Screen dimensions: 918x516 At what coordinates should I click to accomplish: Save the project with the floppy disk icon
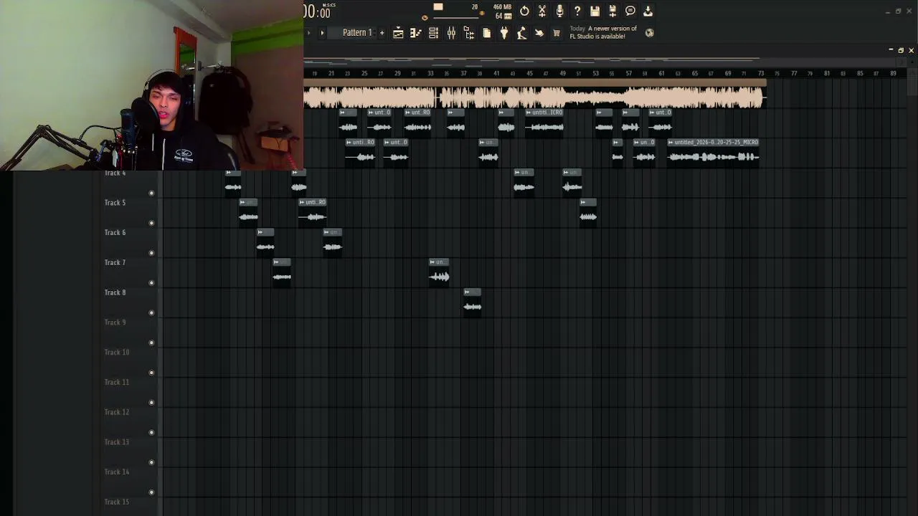tap(595, 11)
